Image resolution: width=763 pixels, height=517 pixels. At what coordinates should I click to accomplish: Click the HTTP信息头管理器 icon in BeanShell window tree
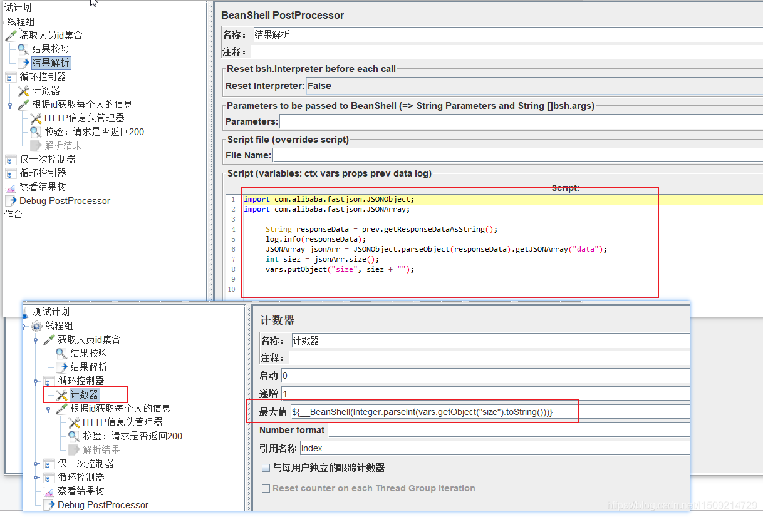(36, 118)
